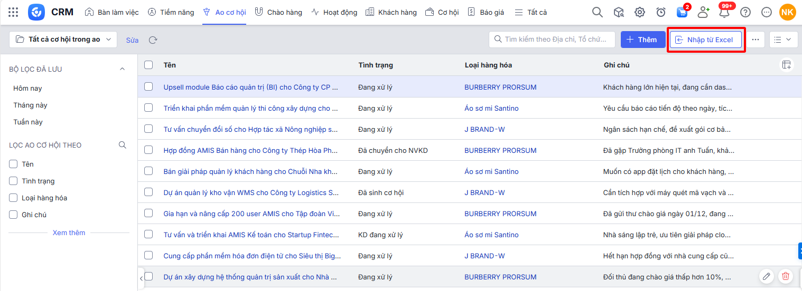802x291 pixels.
Task: Open the shopping cart icon with badge
Action: 682,12
